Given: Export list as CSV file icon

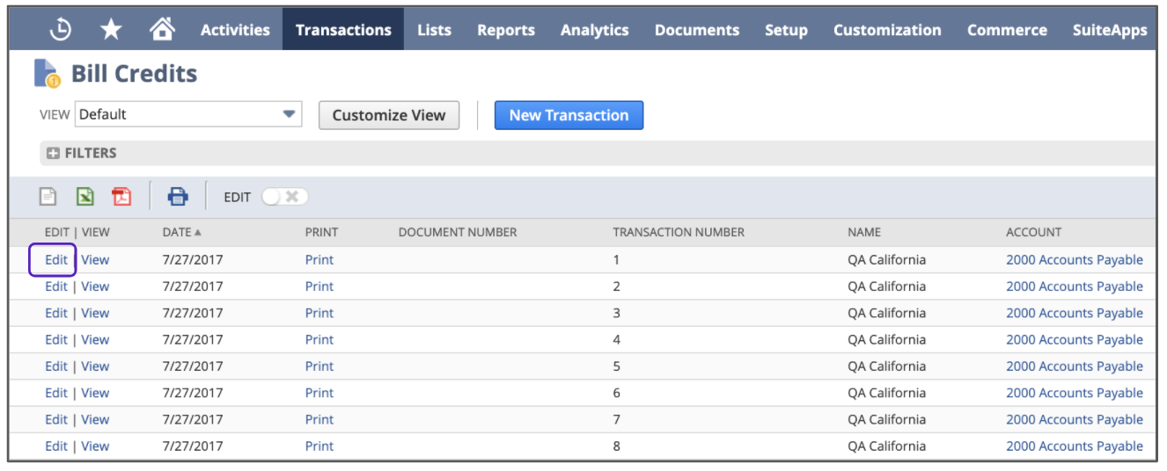Looking at the screenshot, I should [x=49, y=197].
